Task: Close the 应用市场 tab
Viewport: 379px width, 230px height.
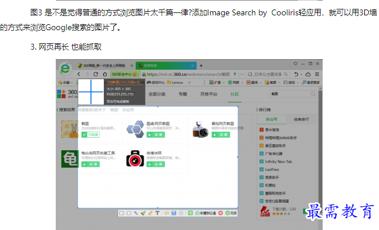Action: click(x=193, y=66)
